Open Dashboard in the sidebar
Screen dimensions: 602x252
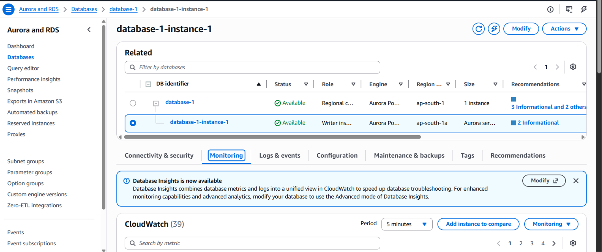21,46
